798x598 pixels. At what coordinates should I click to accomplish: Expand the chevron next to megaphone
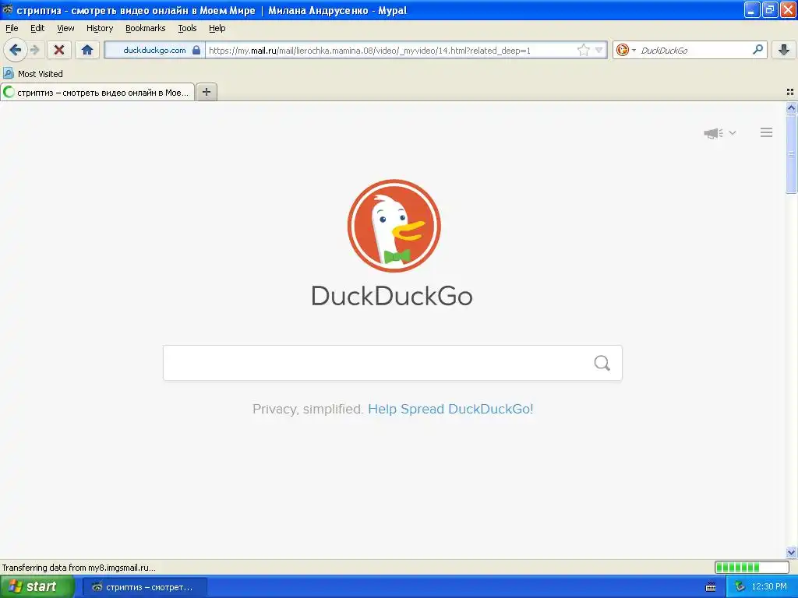click(x=733, y=132)
